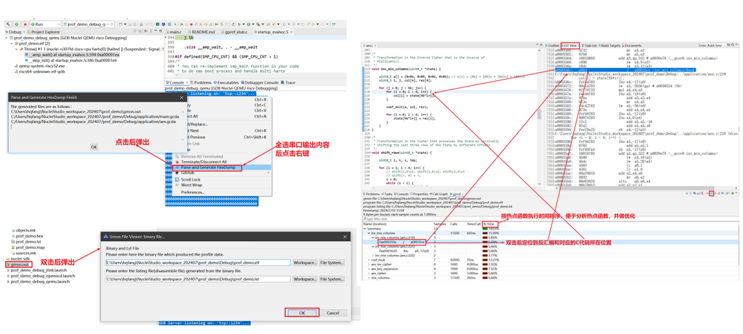Screen dimensions: 743x334
Task: Collapse the Summary row in gprof
Action: click(x=365, y=228)
